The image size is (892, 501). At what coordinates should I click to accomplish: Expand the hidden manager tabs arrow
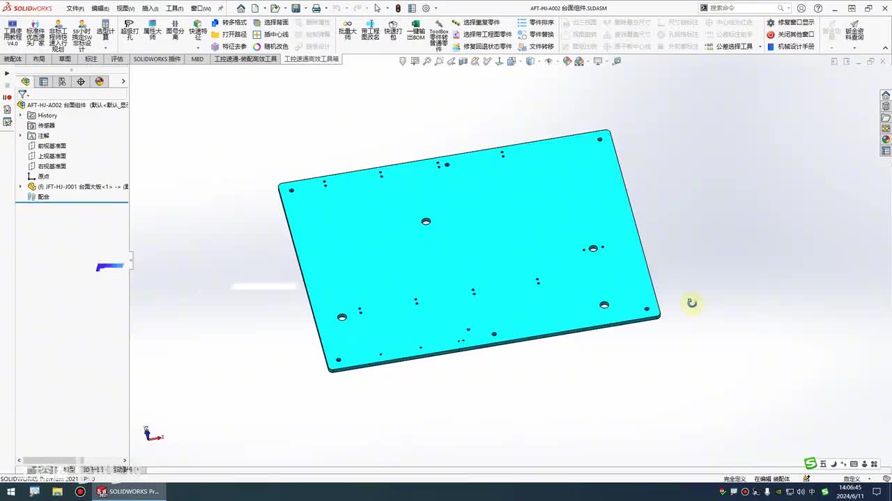123,81
